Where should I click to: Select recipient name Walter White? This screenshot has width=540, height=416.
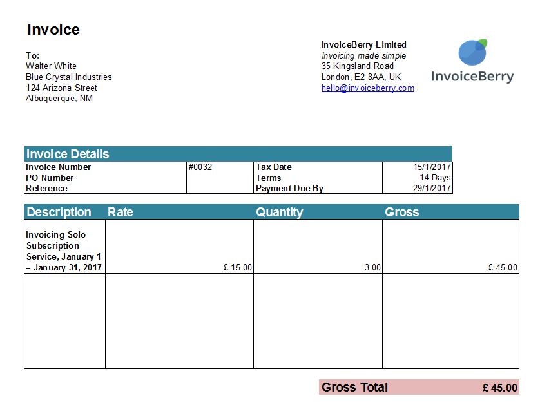tap(51, 66)
